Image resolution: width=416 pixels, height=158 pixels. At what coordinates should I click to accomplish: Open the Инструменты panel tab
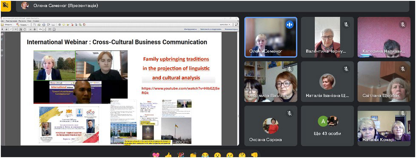pos(190,29)
